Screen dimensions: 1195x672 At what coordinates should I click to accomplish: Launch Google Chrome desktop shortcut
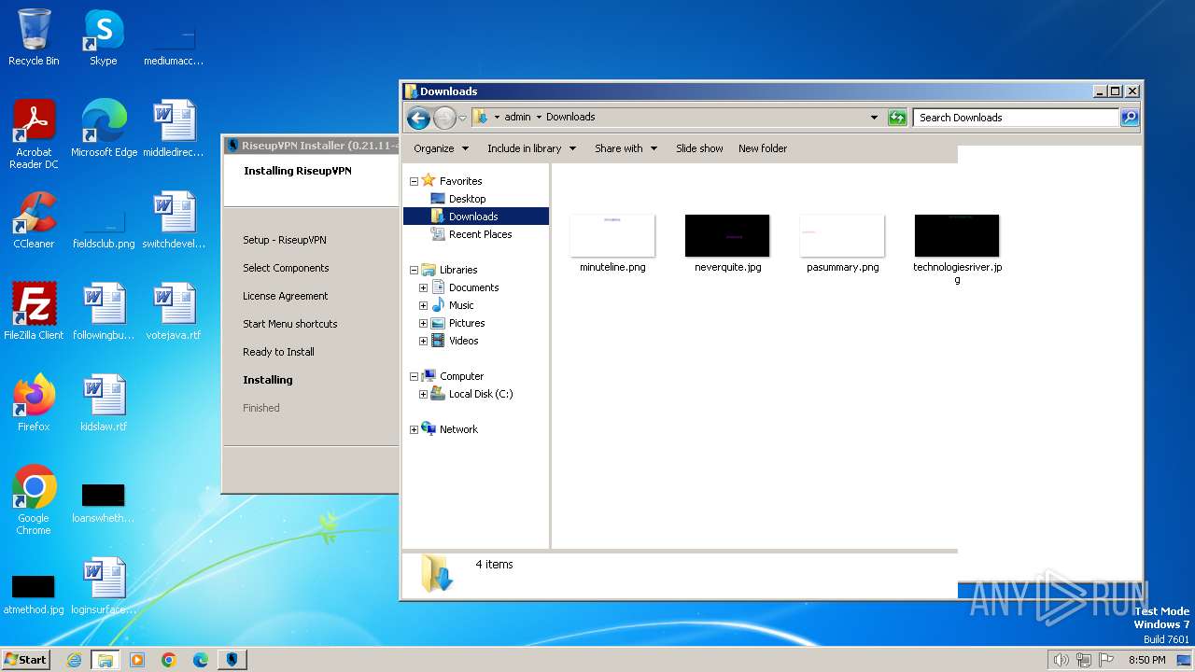tap(34, 500)
